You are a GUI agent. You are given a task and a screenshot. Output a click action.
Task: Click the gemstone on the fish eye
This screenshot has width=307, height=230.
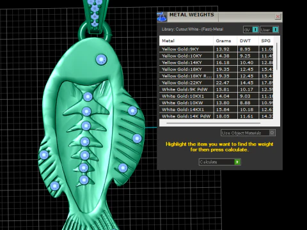pyautogui.click(x=101, y=59)
